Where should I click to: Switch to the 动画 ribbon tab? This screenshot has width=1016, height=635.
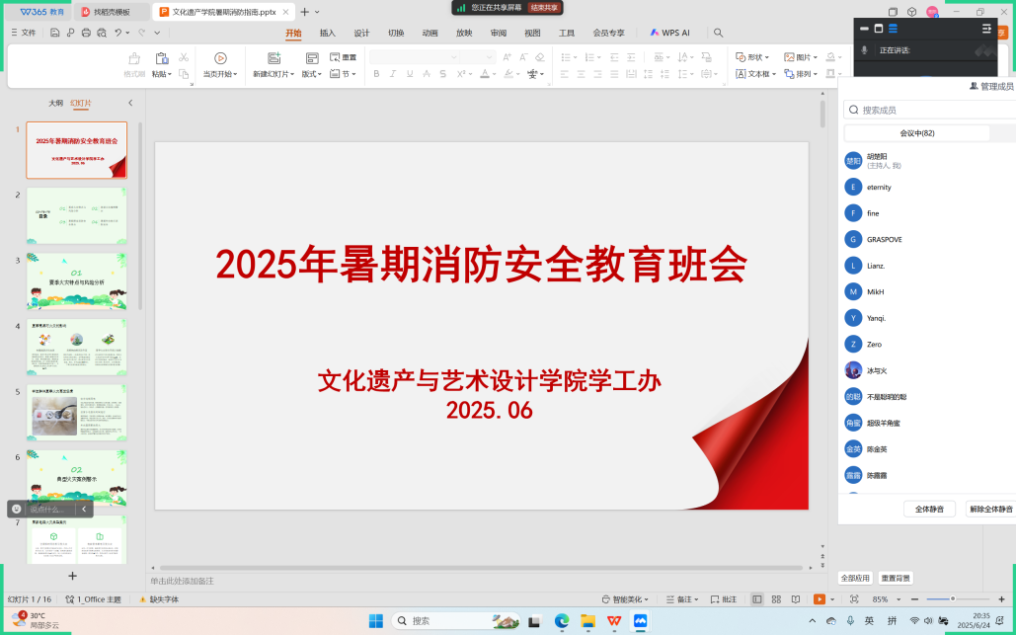[430, 33]
